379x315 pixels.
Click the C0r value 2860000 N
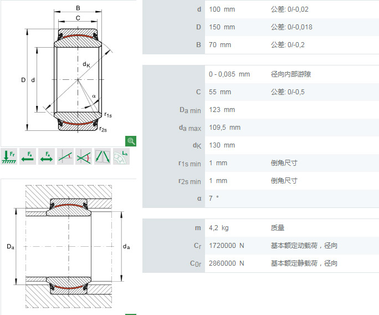click(227, 263)
